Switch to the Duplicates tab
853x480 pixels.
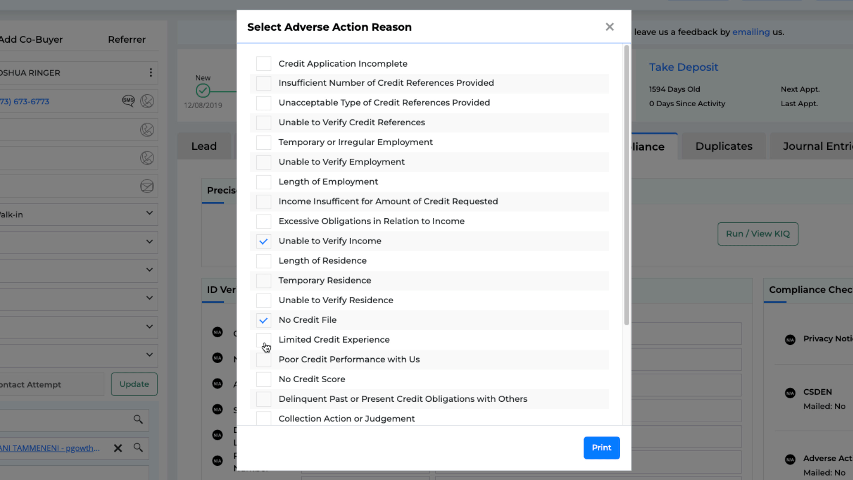[x=723, y=146]
